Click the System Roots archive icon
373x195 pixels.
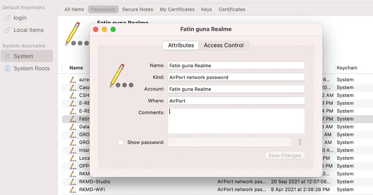click(8, 68)
